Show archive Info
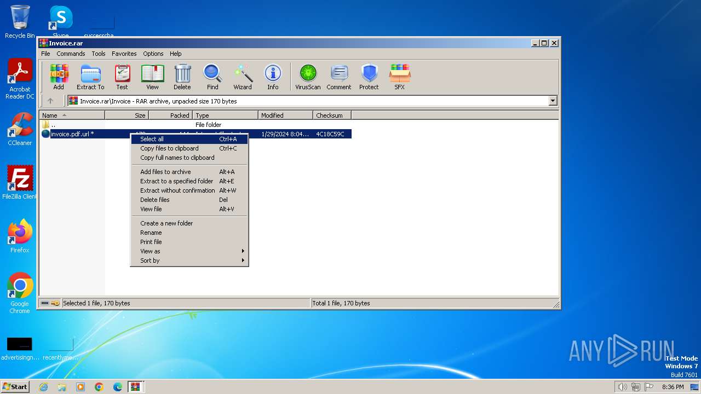The height and width of the screenshot is (394, 701). coord(273,77)
